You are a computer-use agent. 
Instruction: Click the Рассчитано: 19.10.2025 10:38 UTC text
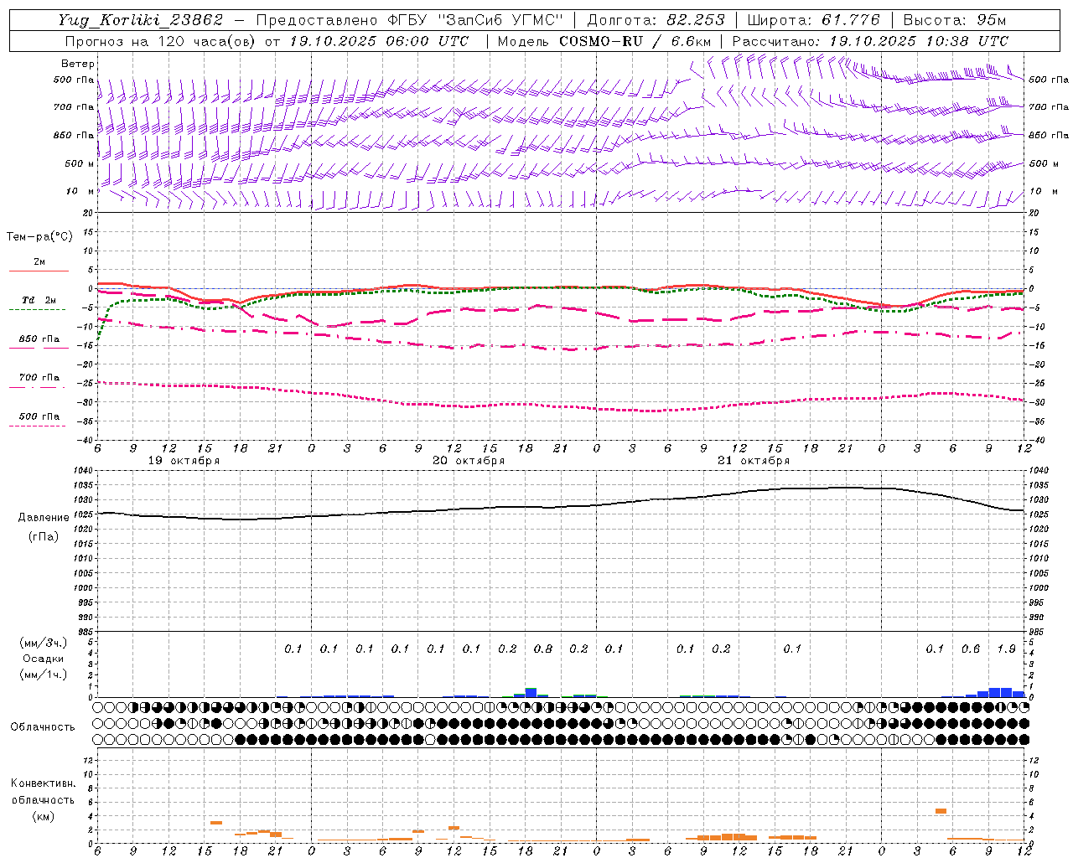(x=870, y=41)
